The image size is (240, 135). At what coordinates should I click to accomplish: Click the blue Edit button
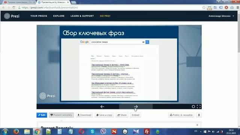[x=42, y=115]
